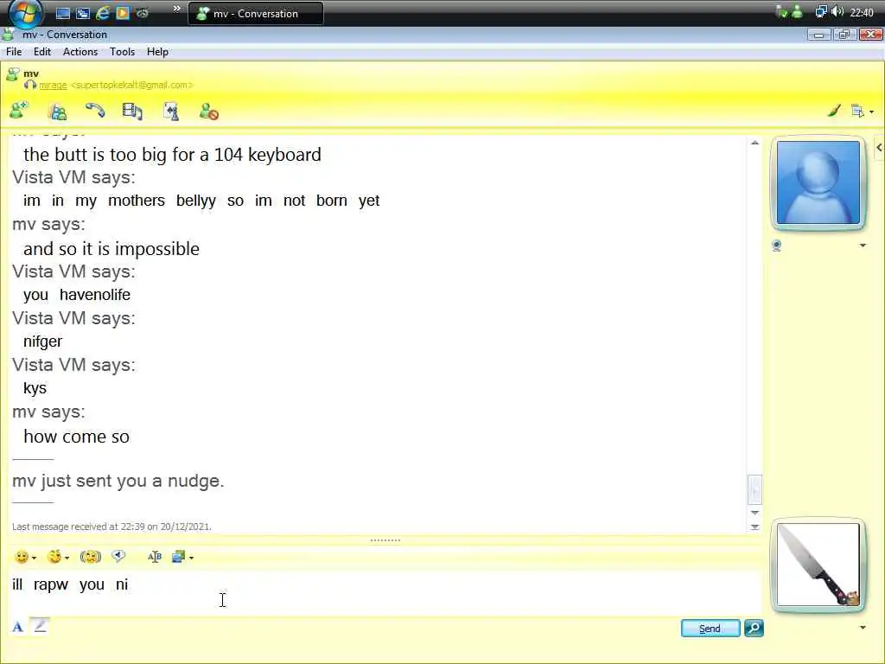Block this contact icon

tap(209, 112)
